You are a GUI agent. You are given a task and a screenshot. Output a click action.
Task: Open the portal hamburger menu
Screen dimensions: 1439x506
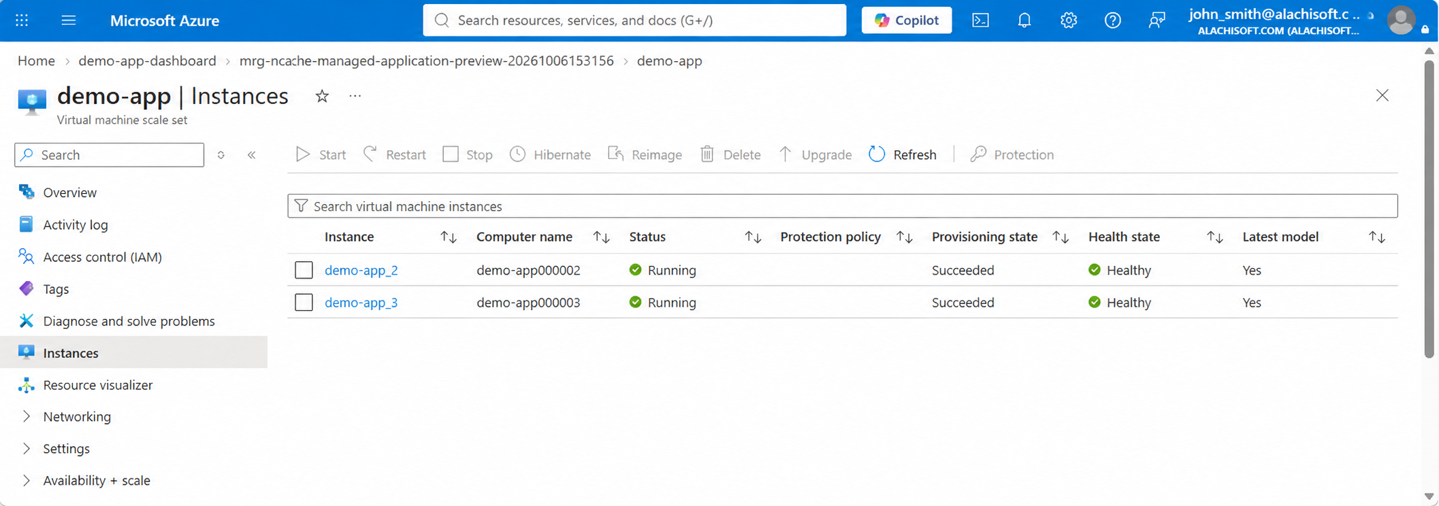pos(69,20)
